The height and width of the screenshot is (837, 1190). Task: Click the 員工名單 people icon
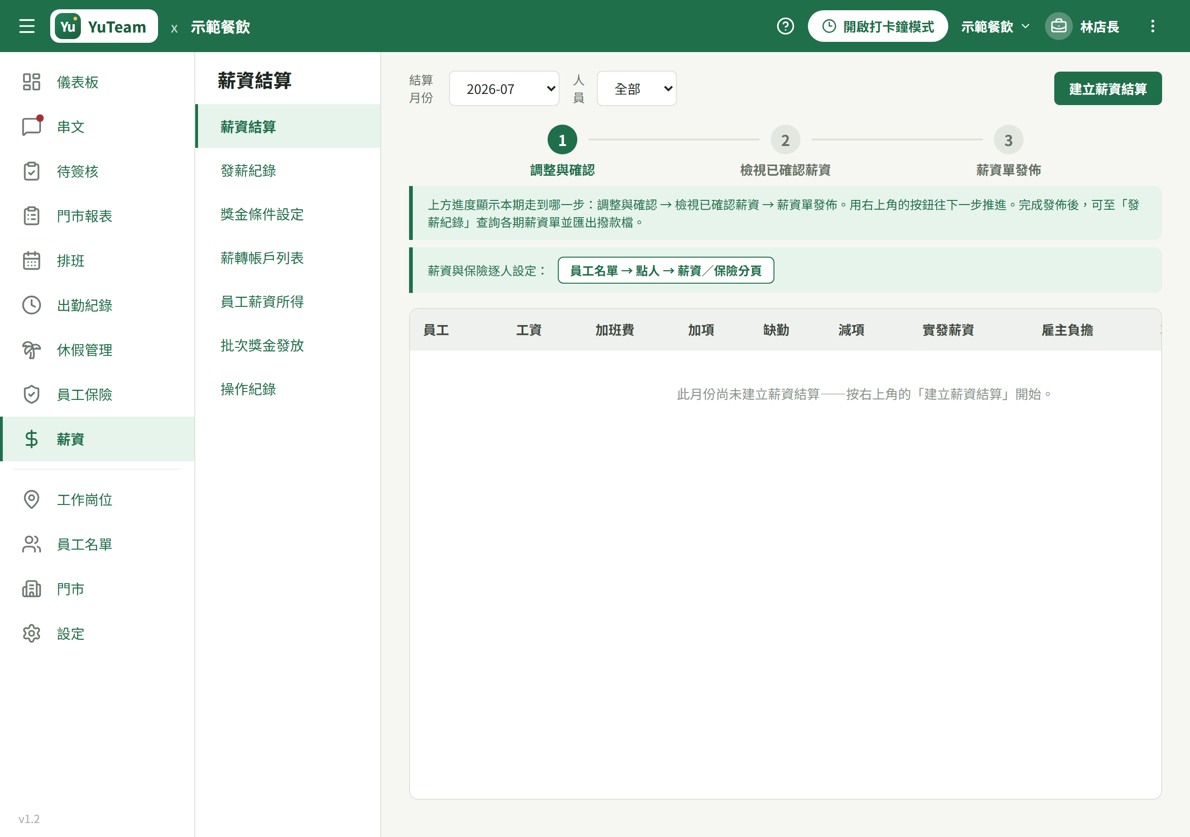coord(32,544)
